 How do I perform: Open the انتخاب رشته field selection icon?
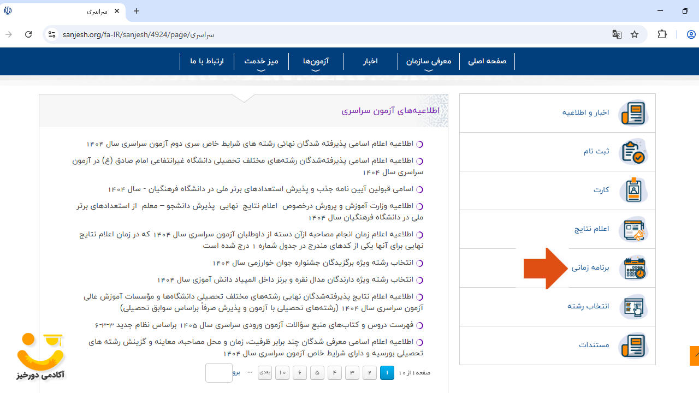point(633,306)
